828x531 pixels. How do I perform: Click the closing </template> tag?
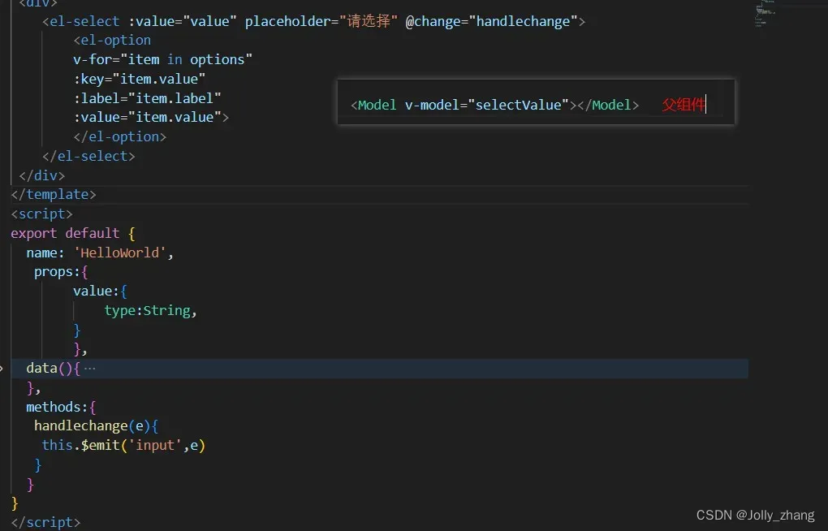click(x=54, y=194)
